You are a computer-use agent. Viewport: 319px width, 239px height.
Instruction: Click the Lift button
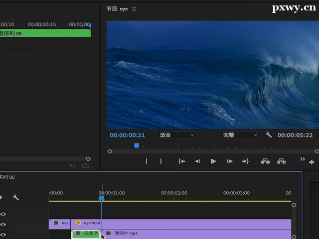(265, 161)
